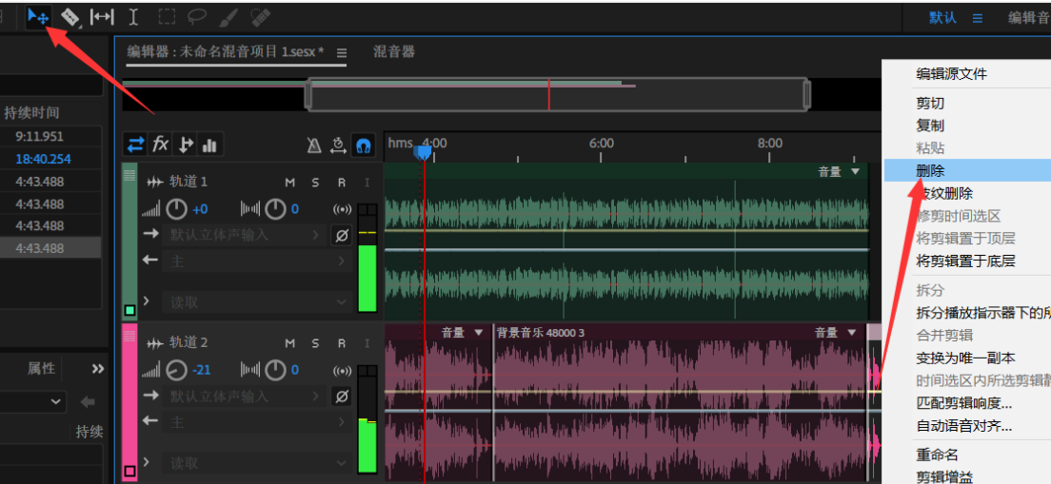The width and height of the screenshot is (1051, 484).
Task: Arm 轨道 1 for recording (R)
Action: tap(342, 183)
